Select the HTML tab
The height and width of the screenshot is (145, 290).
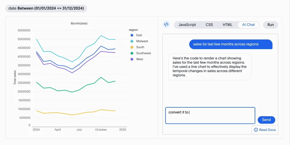click(x=227, y=25)
